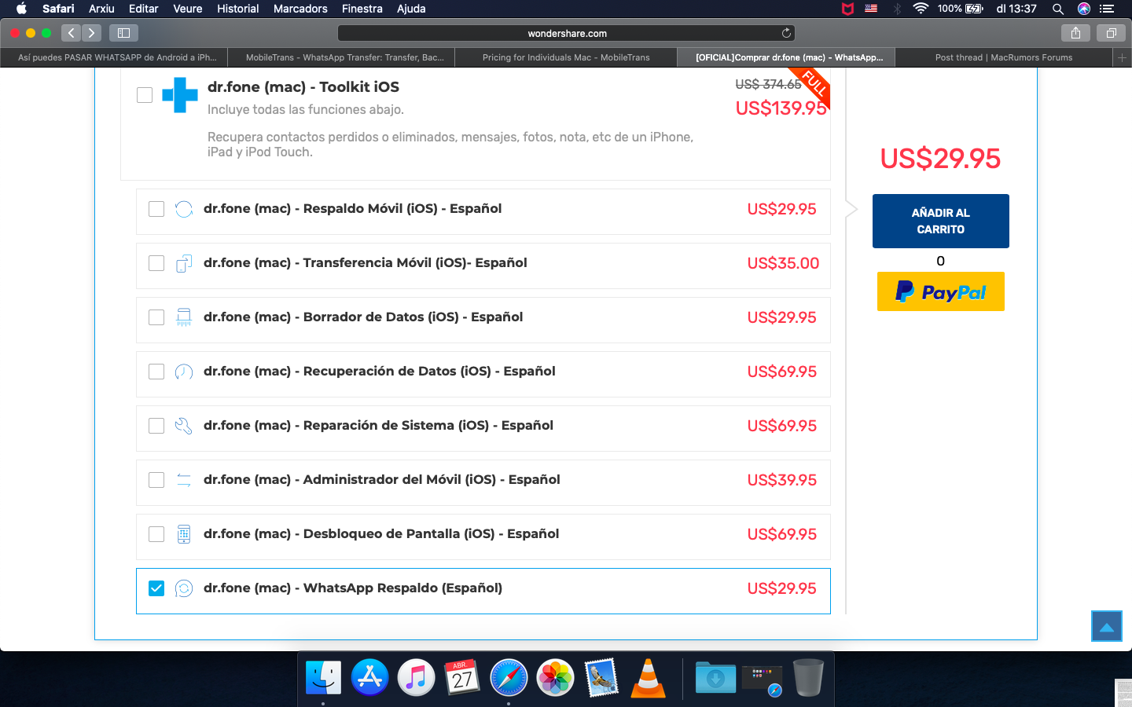Open Safari's Share button
The image size is (1132, 707).
coord(1075,33)
